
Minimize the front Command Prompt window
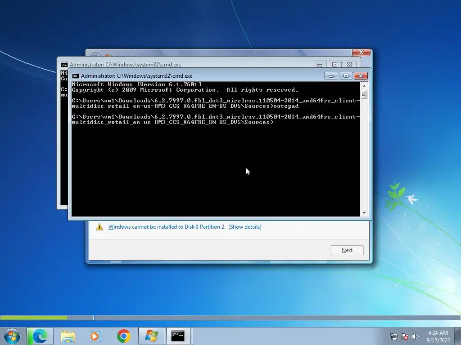(331, 76)
